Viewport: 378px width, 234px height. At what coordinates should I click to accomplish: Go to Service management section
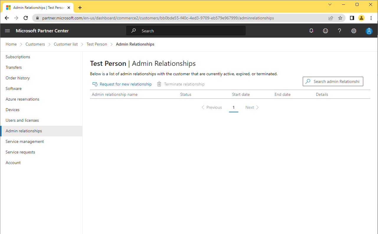click(x=24, y=141)
